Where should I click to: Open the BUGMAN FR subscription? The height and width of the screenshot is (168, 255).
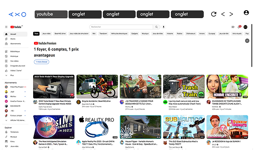point(15,106)
